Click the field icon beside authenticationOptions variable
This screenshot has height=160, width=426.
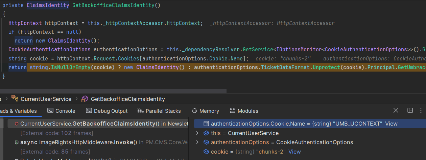click(206, 142)
